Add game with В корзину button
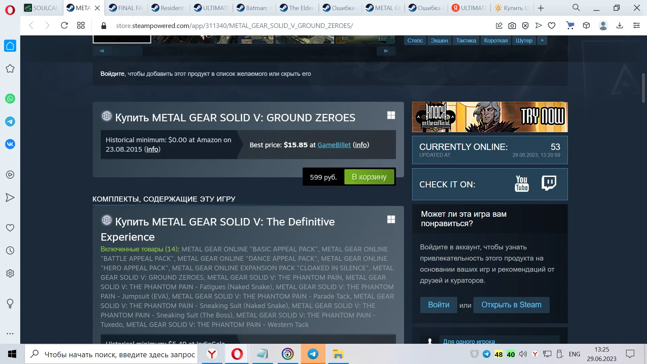647x364 pixels. [x=369, y=177]
